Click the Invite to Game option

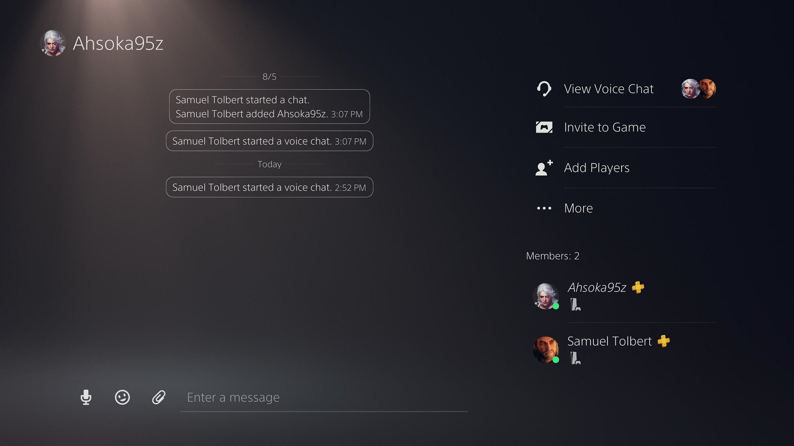(605, 127)
